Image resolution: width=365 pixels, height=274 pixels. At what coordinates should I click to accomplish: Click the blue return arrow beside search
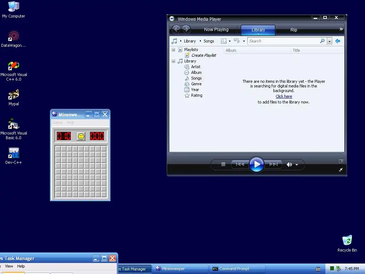point(338,41)
